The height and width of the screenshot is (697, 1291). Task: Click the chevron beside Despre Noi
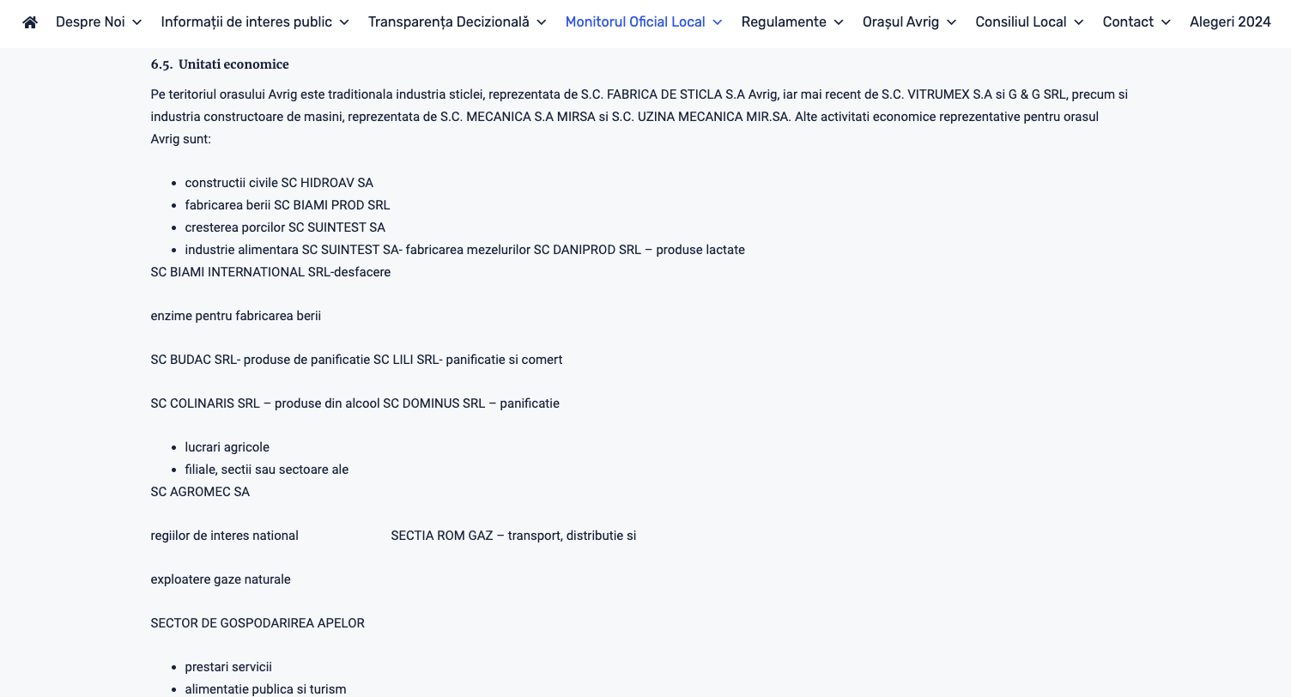(x=137, y=22)
